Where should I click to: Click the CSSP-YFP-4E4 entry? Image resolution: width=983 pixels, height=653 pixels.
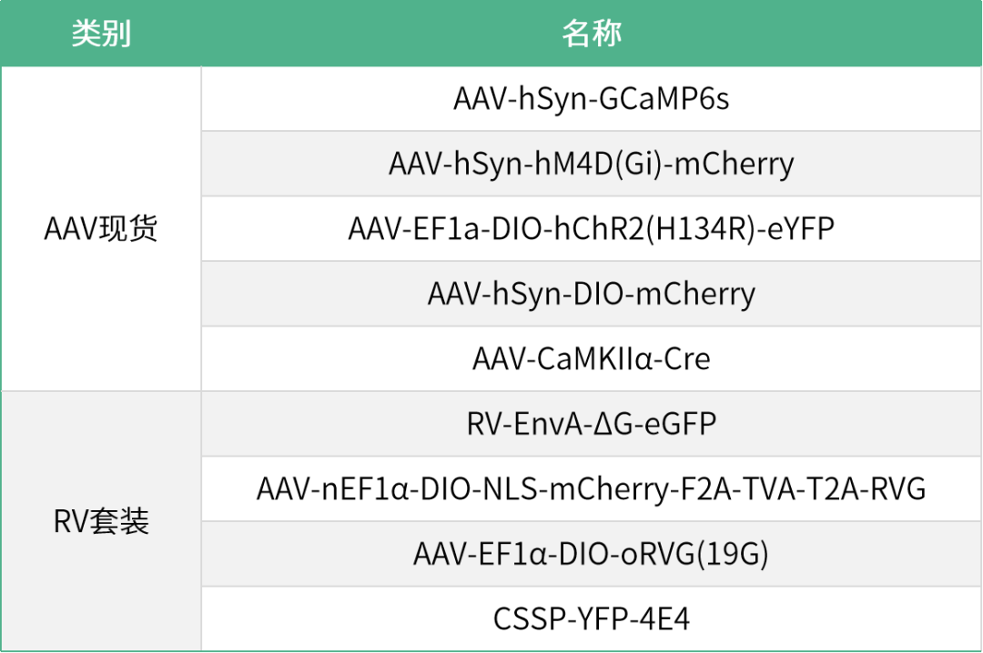click(x=591, y=619)
